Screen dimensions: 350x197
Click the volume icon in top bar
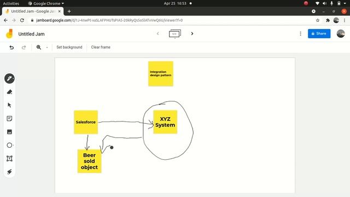pos(324,3)
